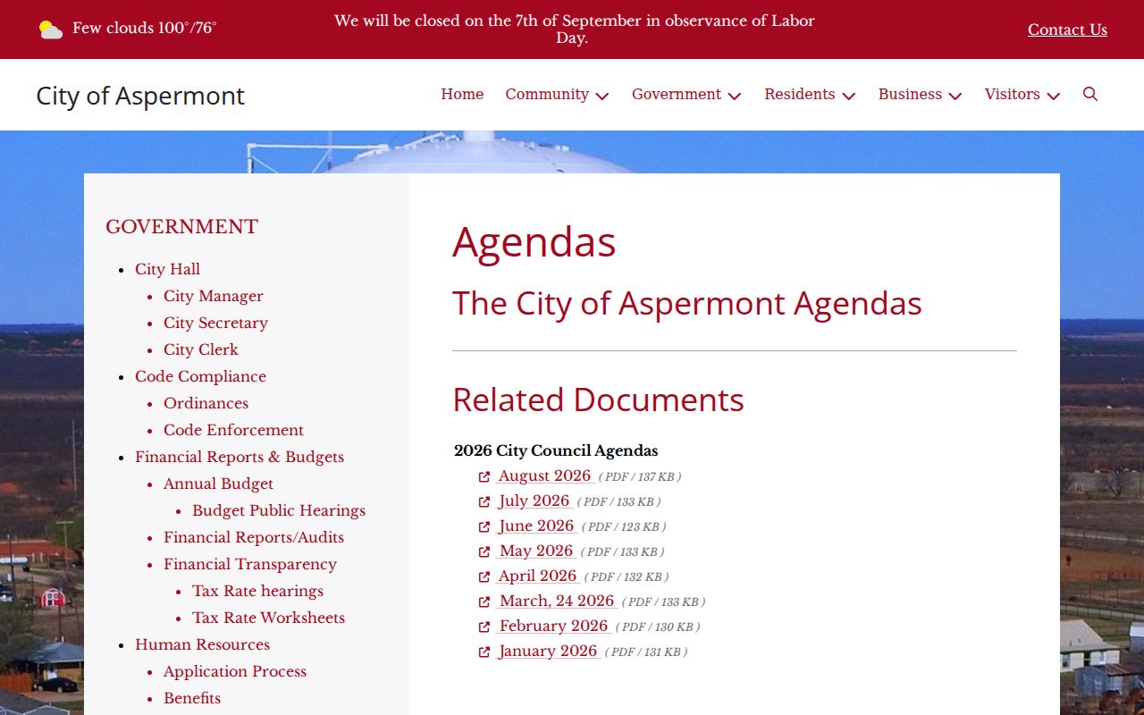
Task: Expand the Visitors menu chevron
Action: coord(1054,96)
